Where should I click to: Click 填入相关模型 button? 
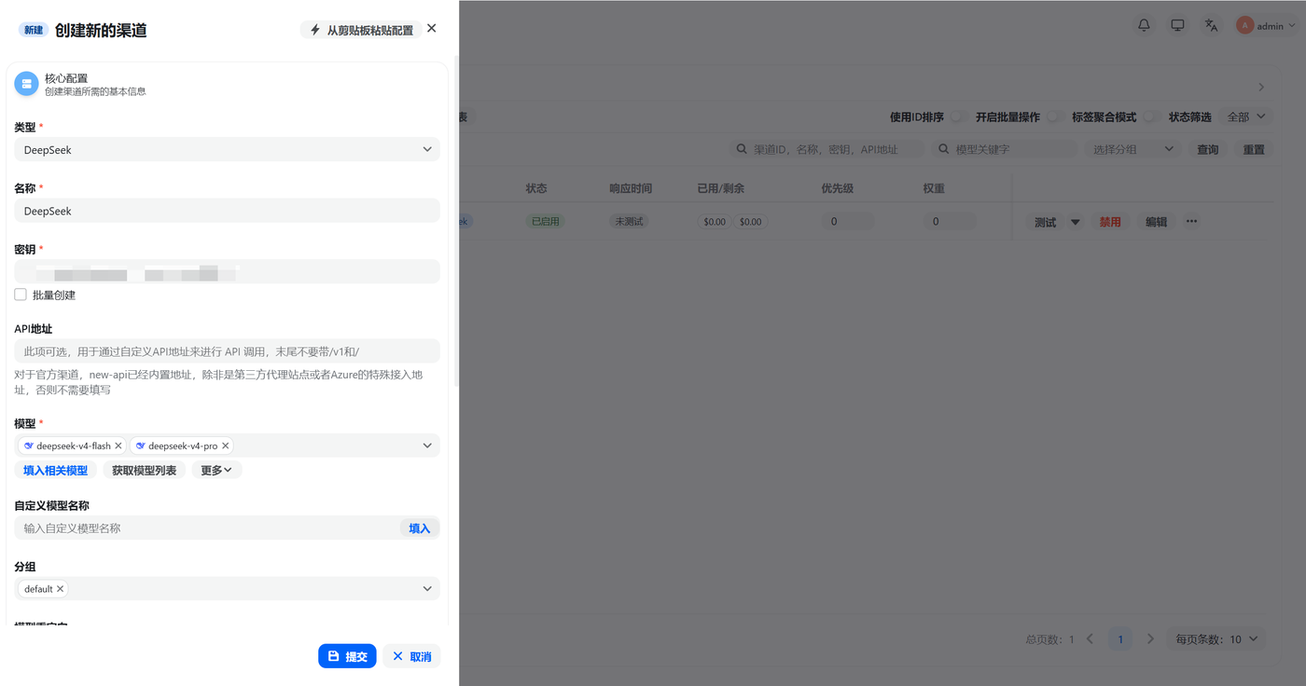(x=55, y=471)
